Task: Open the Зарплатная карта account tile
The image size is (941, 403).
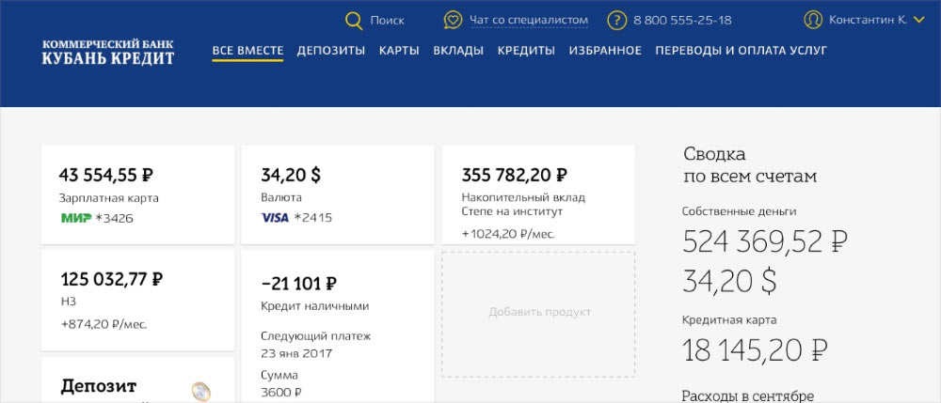Action: point(137,194)
